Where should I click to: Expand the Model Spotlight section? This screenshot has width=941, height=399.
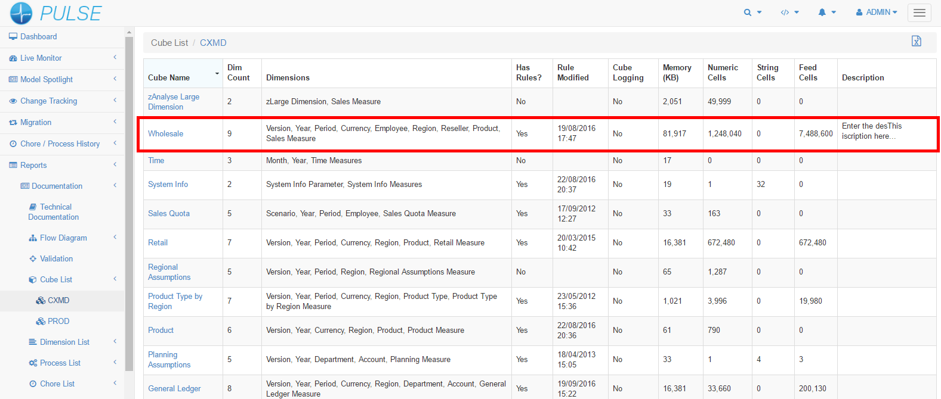pyautogui.click(x=46, y=80)
